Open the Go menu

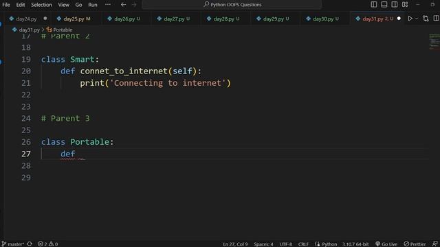[x=78, y=5]
